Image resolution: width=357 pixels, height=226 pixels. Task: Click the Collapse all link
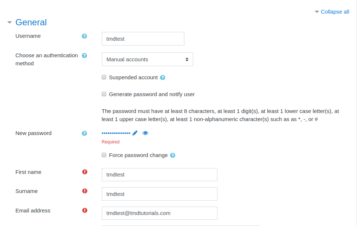coord(335,11)
